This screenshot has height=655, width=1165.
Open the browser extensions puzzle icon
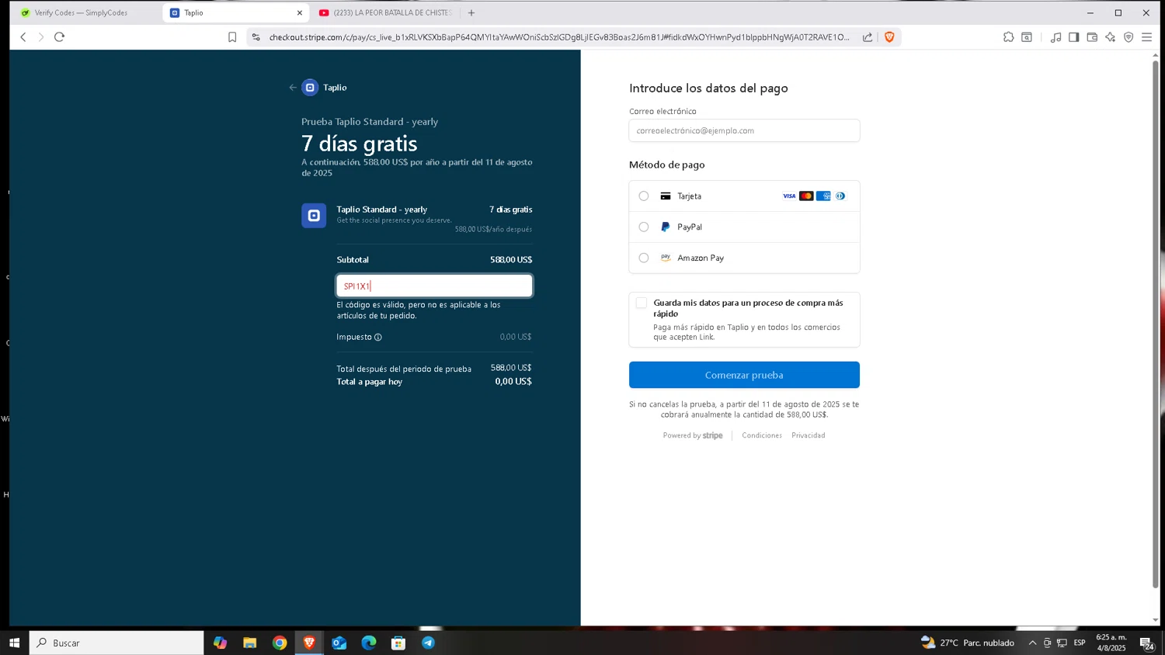(x=1008, y=36)
